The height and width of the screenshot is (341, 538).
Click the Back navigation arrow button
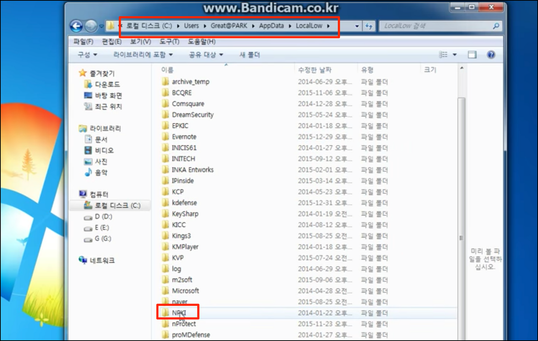76,26
